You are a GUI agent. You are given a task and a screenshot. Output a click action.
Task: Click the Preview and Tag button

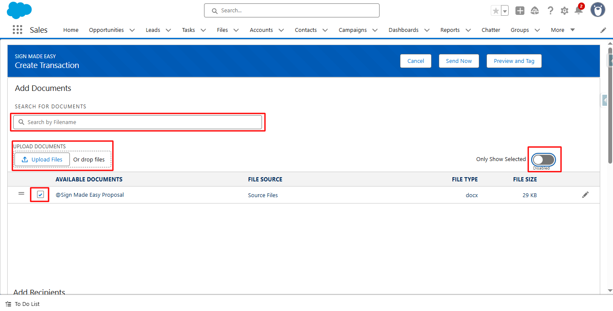click(x=514, y=61)
